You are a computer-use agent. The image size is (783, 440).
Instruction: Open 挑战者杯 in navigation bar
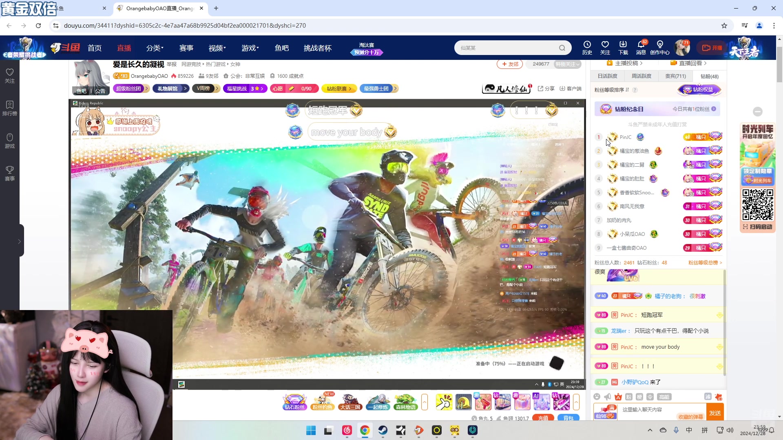click(x=318, y=48)
